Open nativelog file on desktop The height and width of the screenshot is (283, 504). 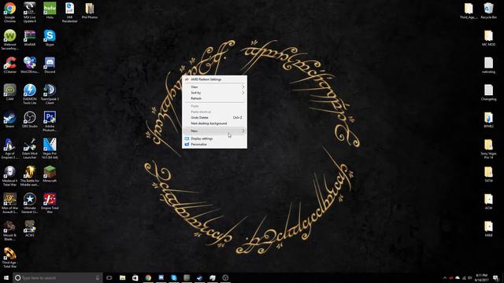pos(488,65)
